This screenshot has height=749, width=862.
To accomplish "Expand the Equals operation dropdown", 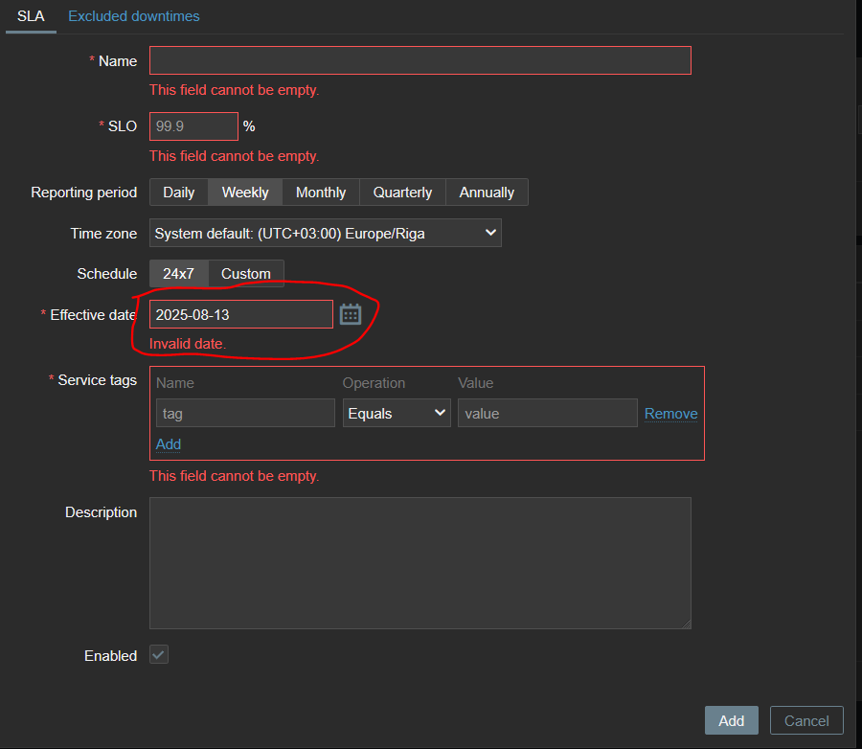I will [397, 414].
